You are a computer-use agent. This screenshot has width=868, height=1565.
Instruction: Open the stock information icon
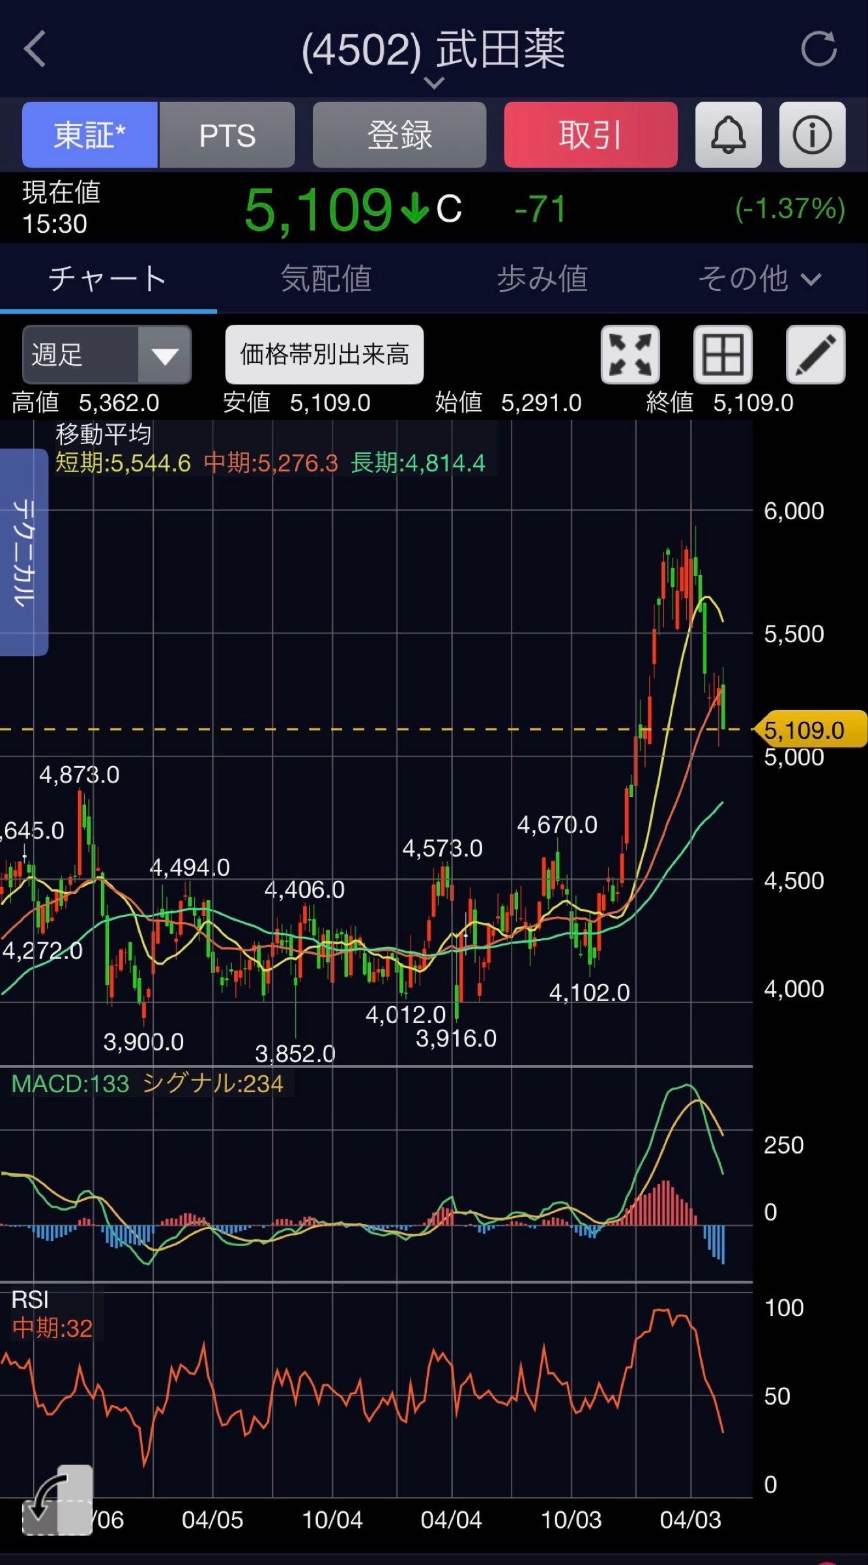click(812, 135)
